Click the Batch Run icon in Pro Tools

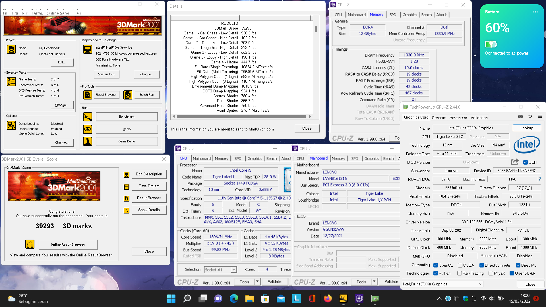point(128,95)
